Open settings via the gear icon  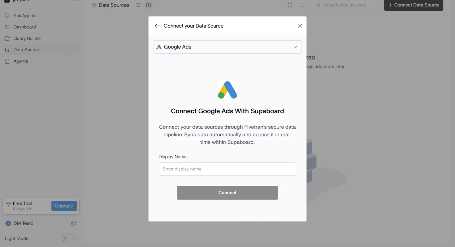pos(73,223)
